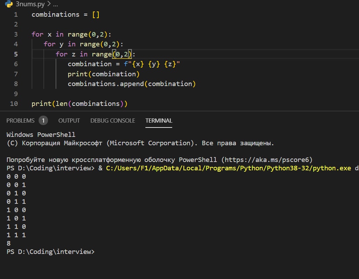Click the 3nums.py breadcrumb file name
This screenshot has height=279, width=359.
tap(30, 4)
